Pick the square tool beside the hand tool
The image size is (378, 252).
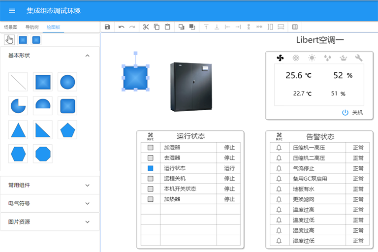(23, 40)
